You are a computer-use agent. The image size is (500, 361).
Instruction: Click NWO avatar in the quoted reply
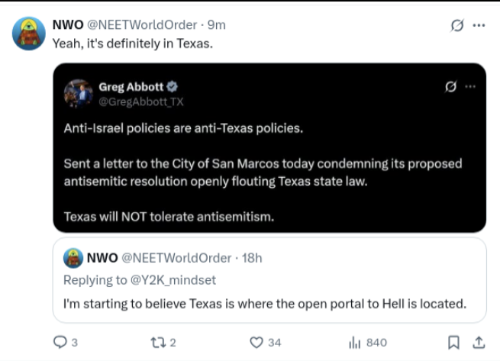pos(73,258)
